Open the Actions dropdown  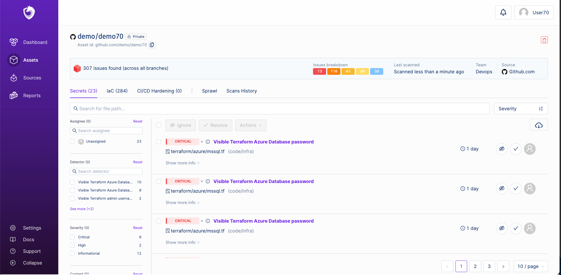coord(251,125)
